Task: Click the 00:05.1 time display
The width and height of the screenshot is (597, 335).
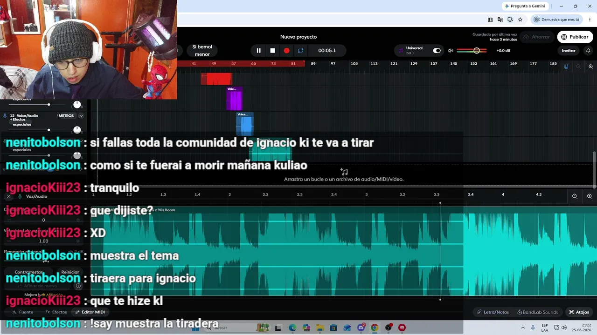Action: tap(327, 51)
